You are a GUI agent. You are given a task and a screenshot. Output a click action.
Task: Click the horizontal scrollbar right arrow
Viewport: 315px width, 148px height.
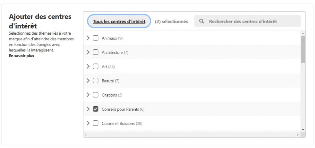pyautogui.click(x=298, y=135)
